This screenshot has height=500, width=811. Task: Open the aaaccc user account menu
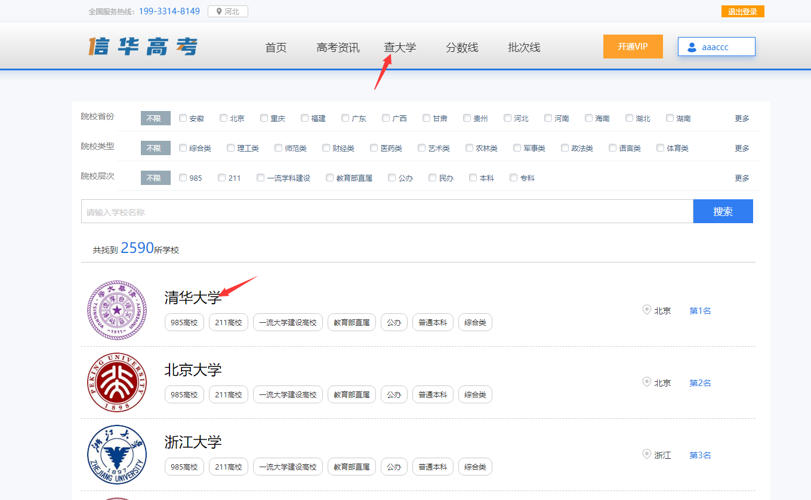pos(717,47)
